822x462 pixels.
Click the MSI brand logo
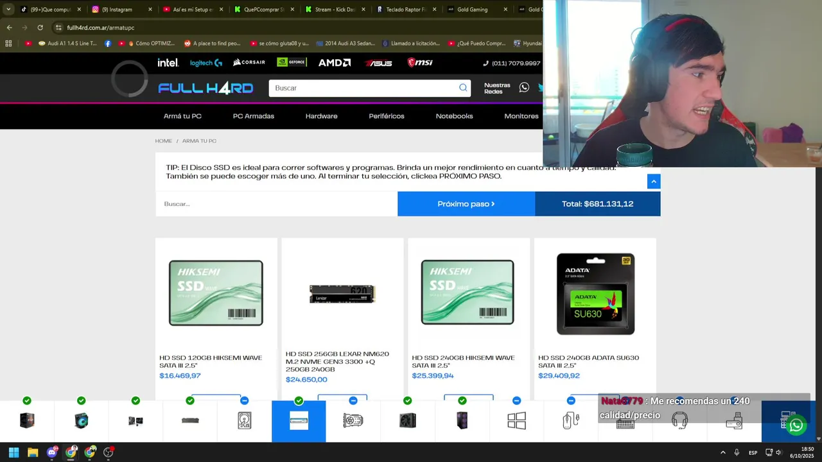click(x=420, y=62)
